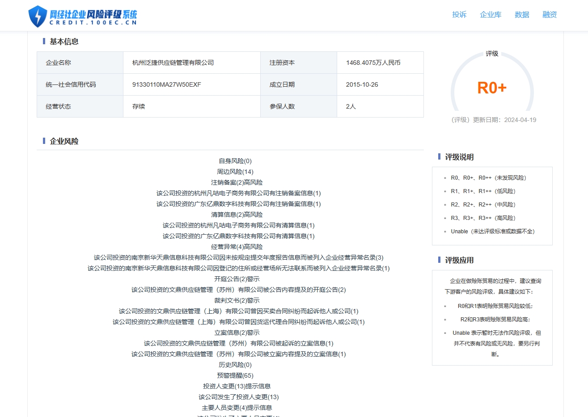The height and width of the screenshot is (417, 588).
Task: Click the 预警提醒(65) row
Action: click(x=235, y=375)
